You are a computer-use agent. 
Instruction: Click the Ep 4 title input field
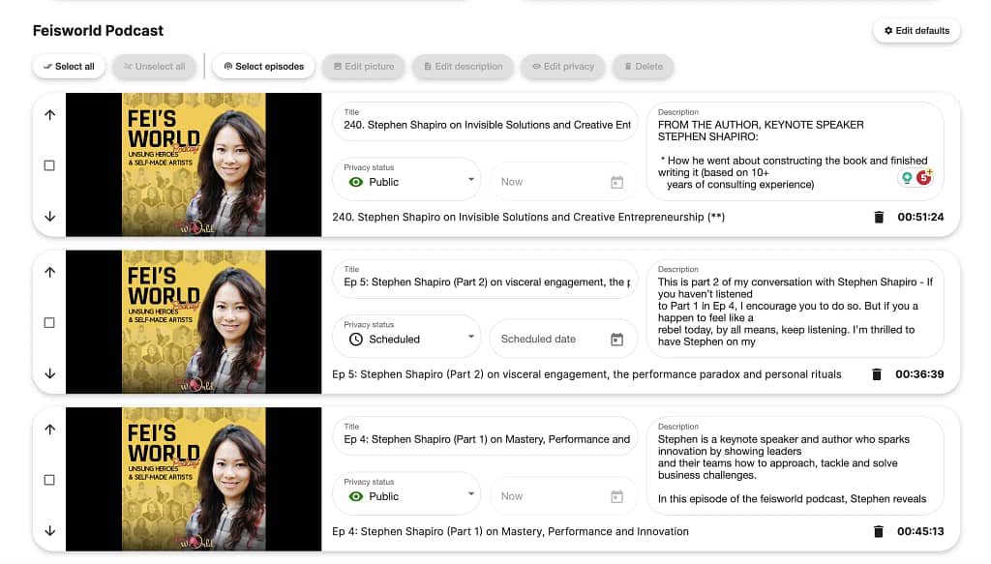(x=486, y=439)
